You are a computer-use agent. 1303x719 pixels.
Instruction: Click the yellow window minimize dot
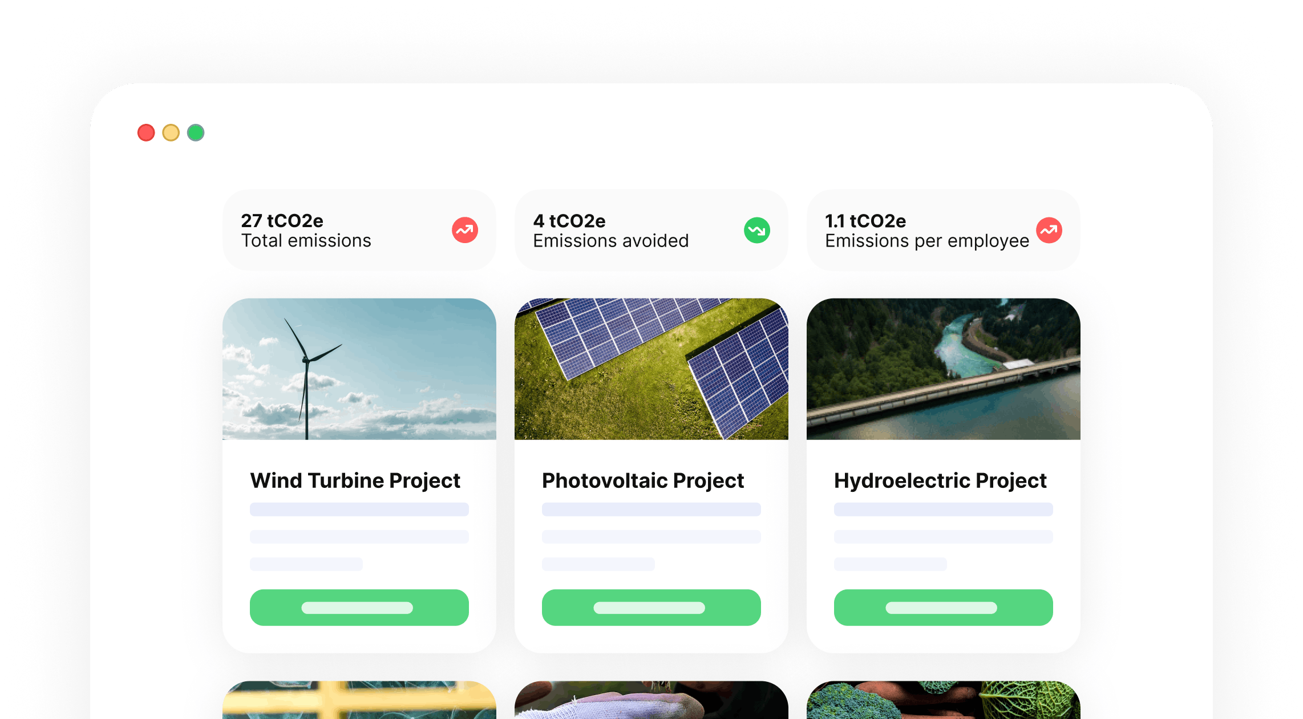[x=171, y=132]
